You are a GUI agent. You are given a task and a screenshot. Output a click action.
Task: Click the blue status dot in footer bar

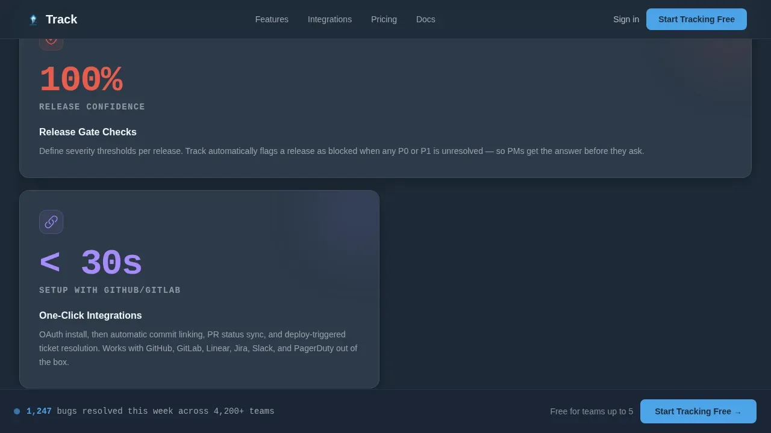(x=17, y=411)
